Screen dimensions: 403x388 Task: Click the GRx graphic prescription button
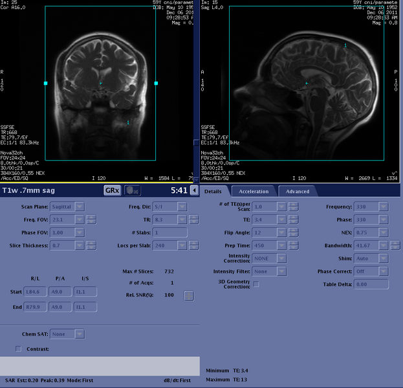(113, 190)
